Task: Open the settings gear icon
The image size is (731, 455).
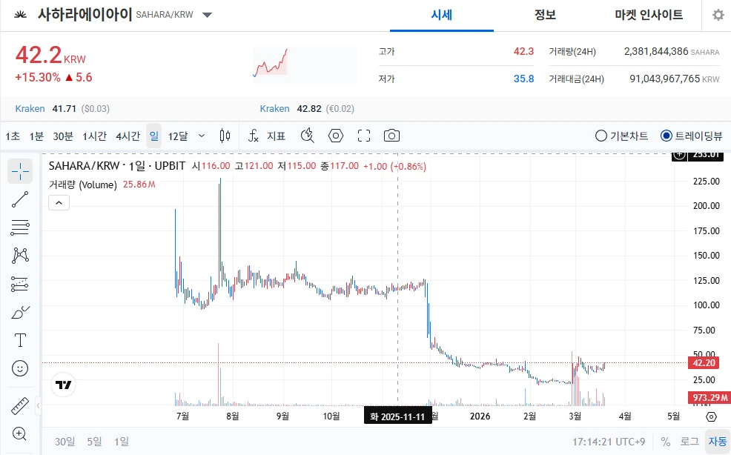Action: click(x=718, y=15)
